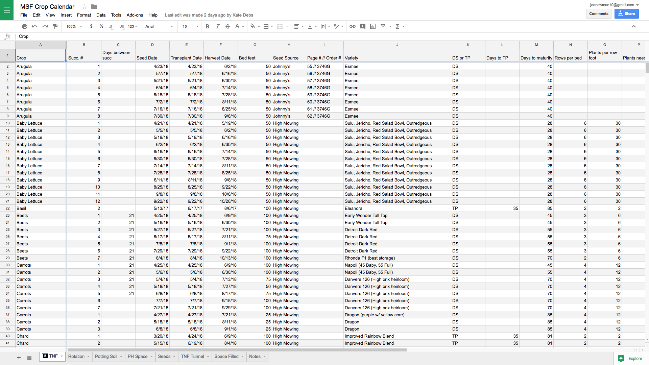Click the horizontal scrollbar
This screenshot has width=649, height=365.
(237, 350)
